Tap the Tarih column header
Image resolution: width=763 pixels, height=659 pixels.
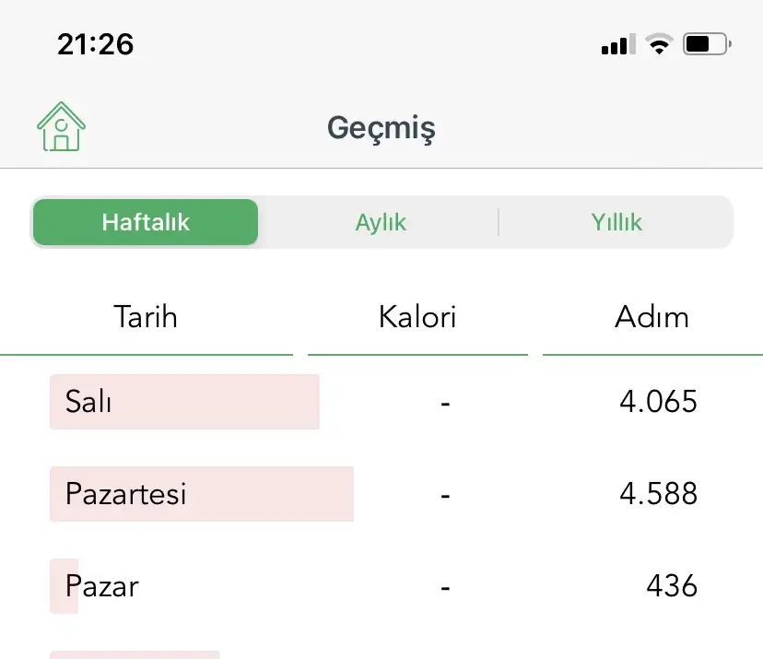(146, 317)
